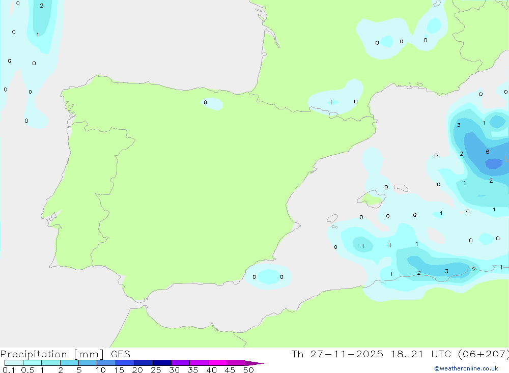
Task: Click the '35' legend tick label
Action: 193,370
